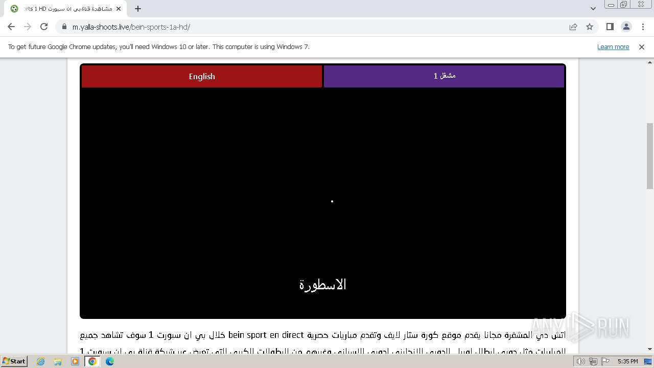The image size is (654, 368).
Task: Open a new browser tab
Action: coord(138,9)
